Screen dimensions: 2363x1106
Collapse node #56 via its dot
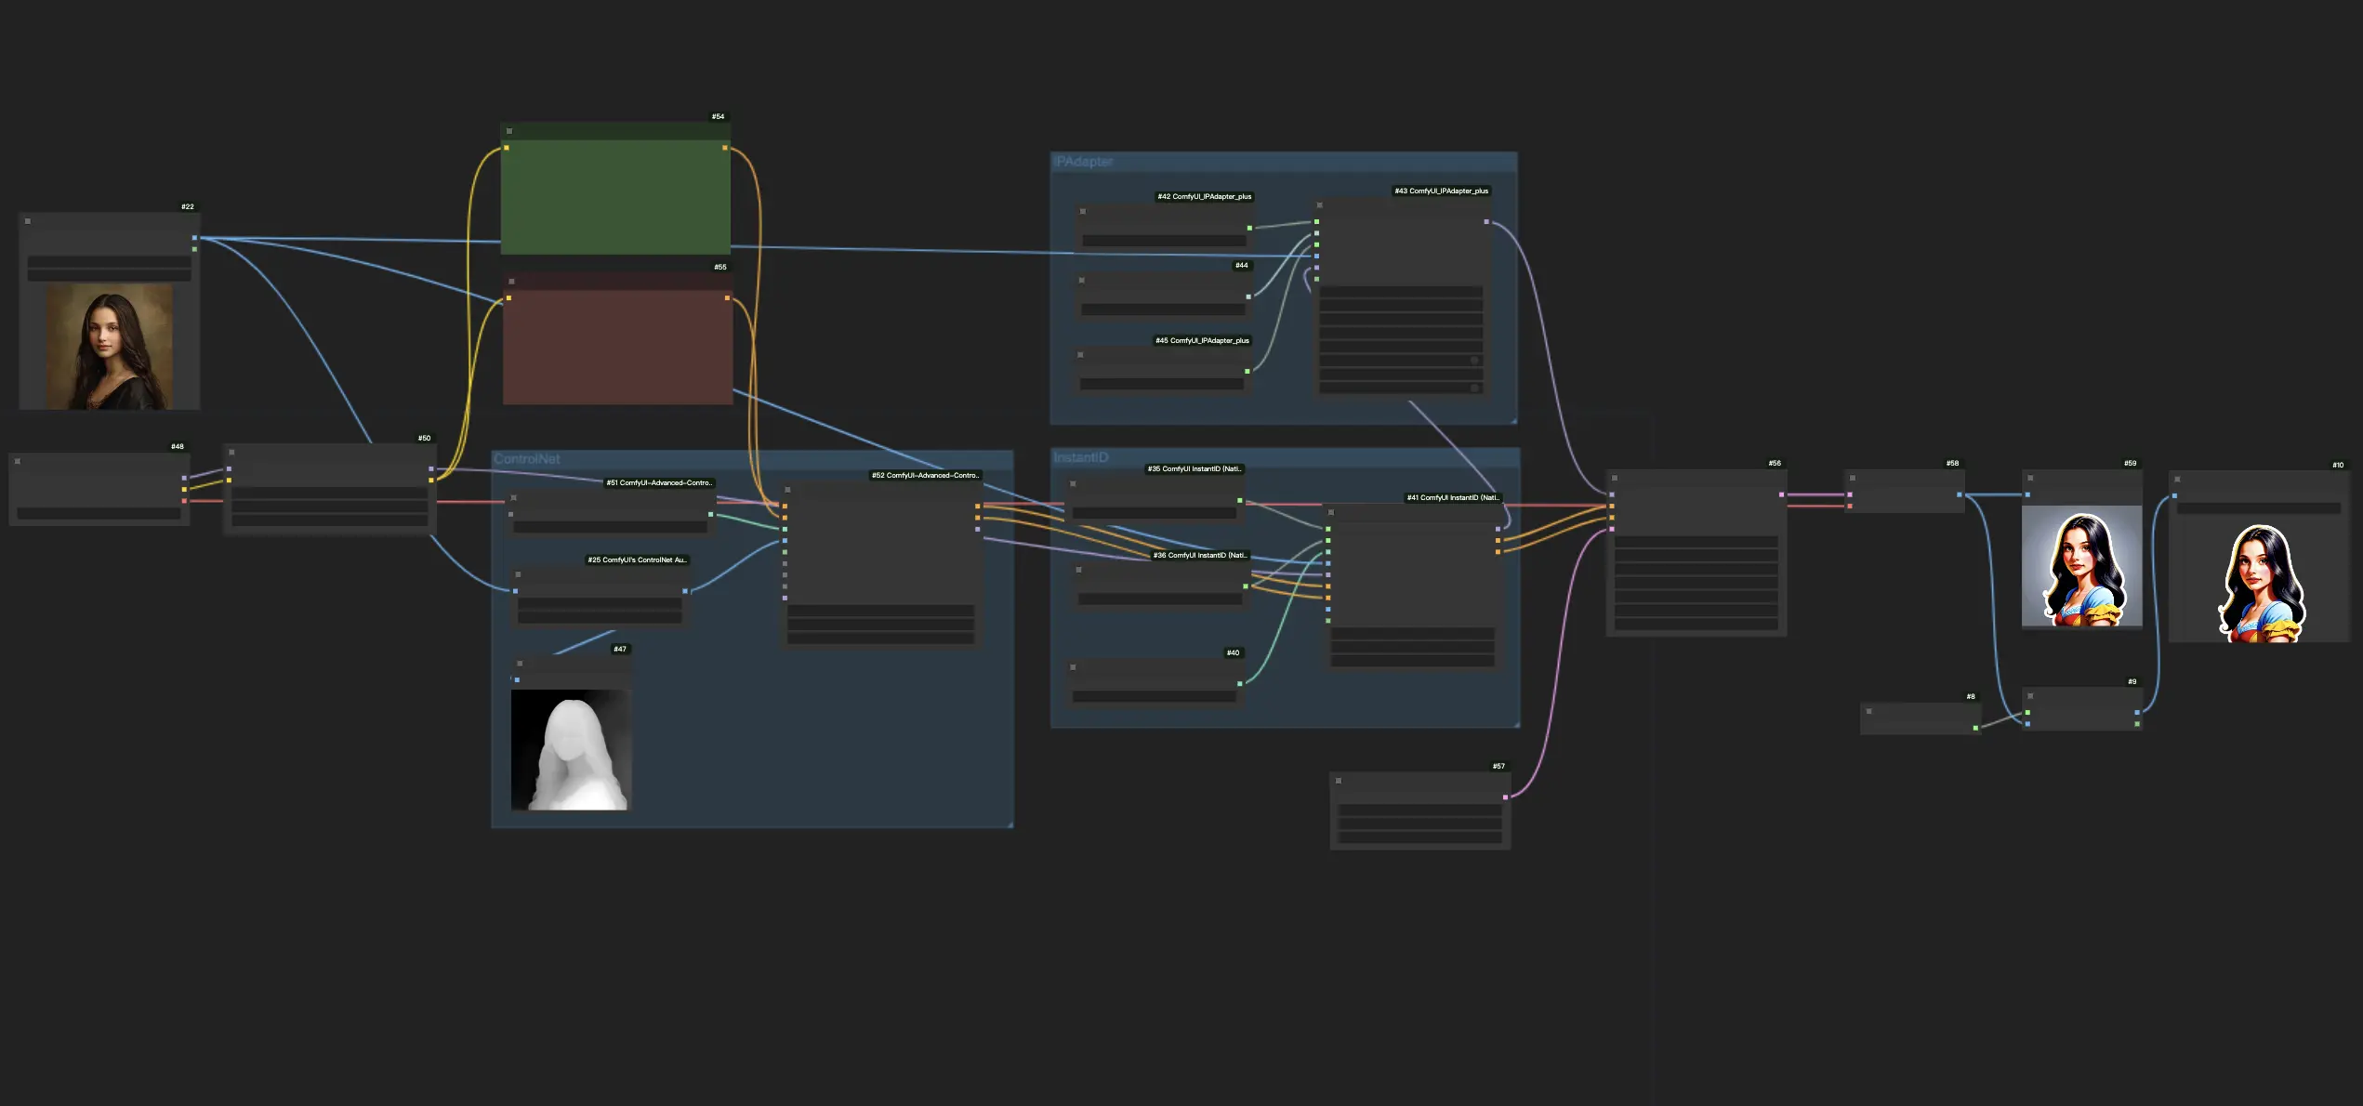click(1615, 478)
